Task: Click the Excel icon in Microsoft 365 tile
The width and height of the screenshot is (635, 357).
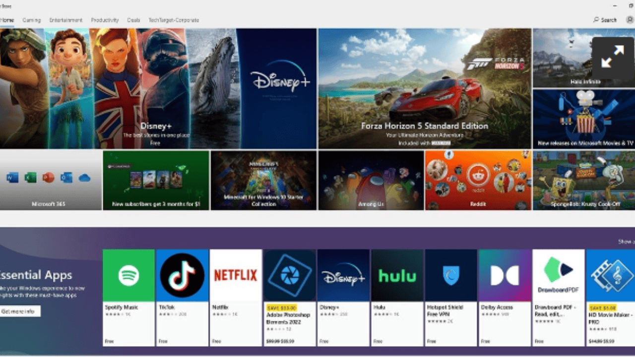Action: coord(30,178)
